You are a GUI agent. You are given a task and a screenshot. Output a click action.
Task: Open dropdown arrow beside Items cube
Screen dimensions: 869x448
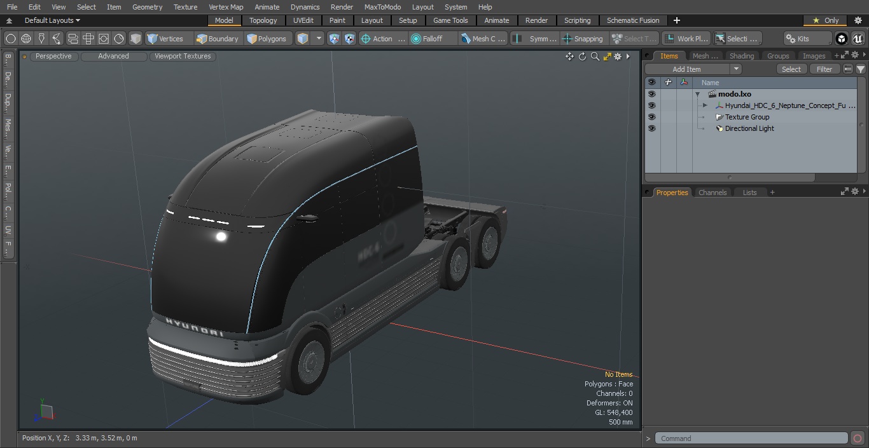319,39
